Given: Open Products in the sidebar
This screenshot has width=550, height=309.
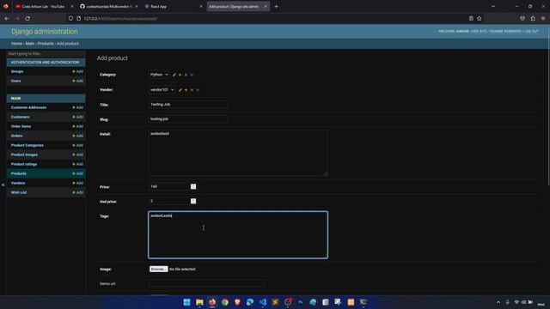Looking at the screenshot, I should 19,173.
